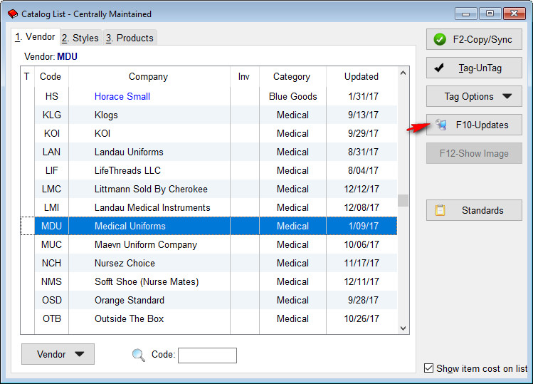The image size is (533, 384).
Task: Open the Vendor dropdown button
Action: 58,354
